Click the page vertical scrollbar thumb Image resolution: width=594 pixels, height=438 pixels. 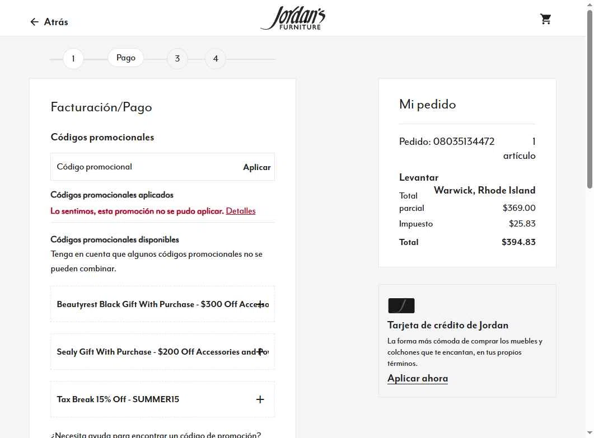coord(590,98)
